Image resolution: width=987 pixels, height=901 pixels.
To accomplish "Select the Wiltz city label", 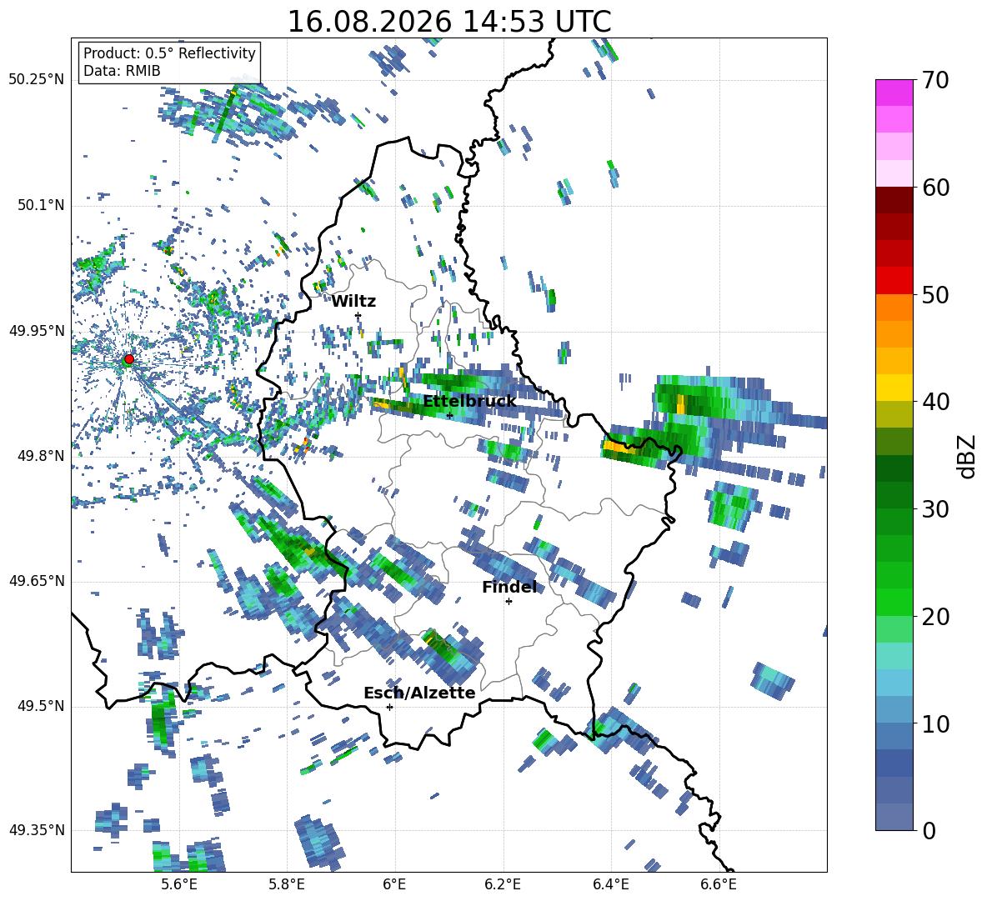I will pos(353,302).
